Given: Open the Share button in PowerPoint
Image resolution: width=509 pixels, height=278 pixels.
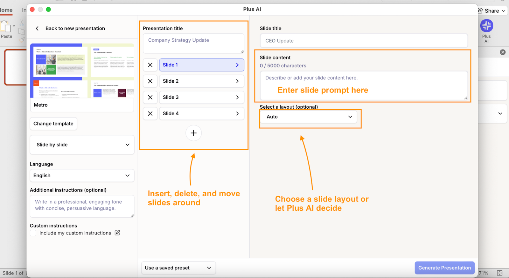Looking at the screenshot, I should [492, 11].
